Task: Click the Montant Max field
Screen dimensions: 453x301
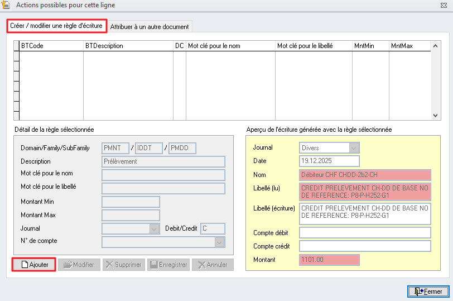Action: [x=131, y=215]
